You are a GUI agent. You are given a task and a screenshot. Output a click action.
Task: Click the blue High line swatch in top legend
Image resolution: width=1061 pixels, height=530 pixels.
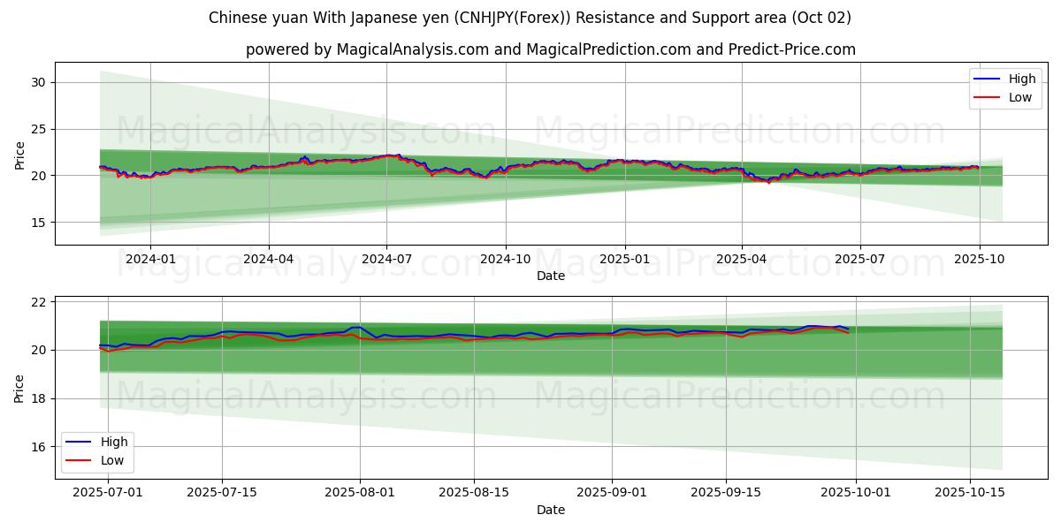tap(987, 79)
